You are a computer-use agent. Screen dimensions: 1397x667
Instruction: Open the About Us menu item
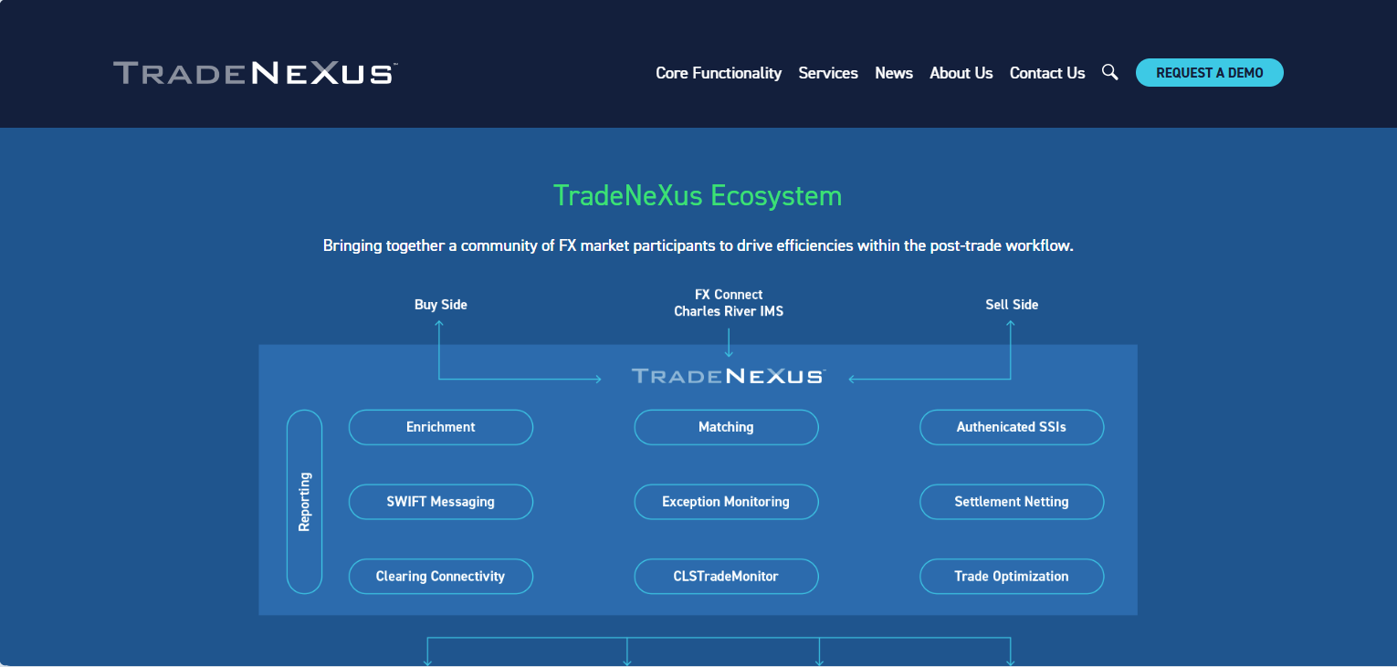pyautogui.click(x=961, y=73)
